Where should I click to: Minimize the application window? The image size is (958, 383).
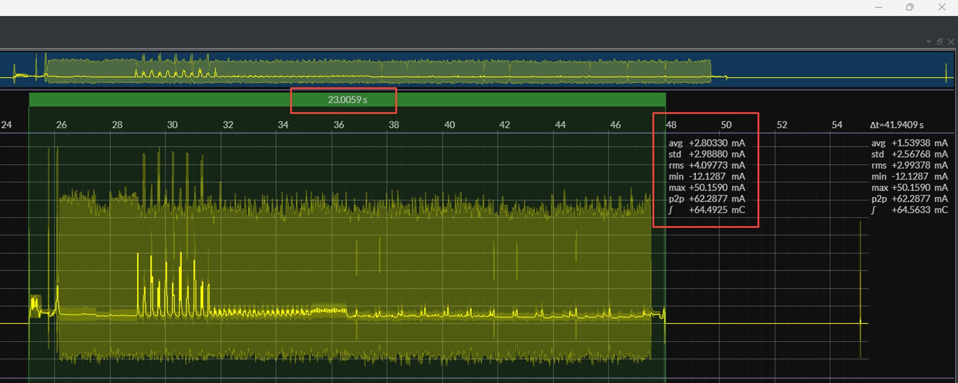coord(878,7)
